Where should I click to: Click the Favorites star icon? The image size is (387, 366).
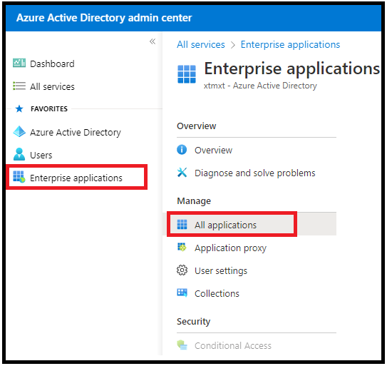point(19,108)
